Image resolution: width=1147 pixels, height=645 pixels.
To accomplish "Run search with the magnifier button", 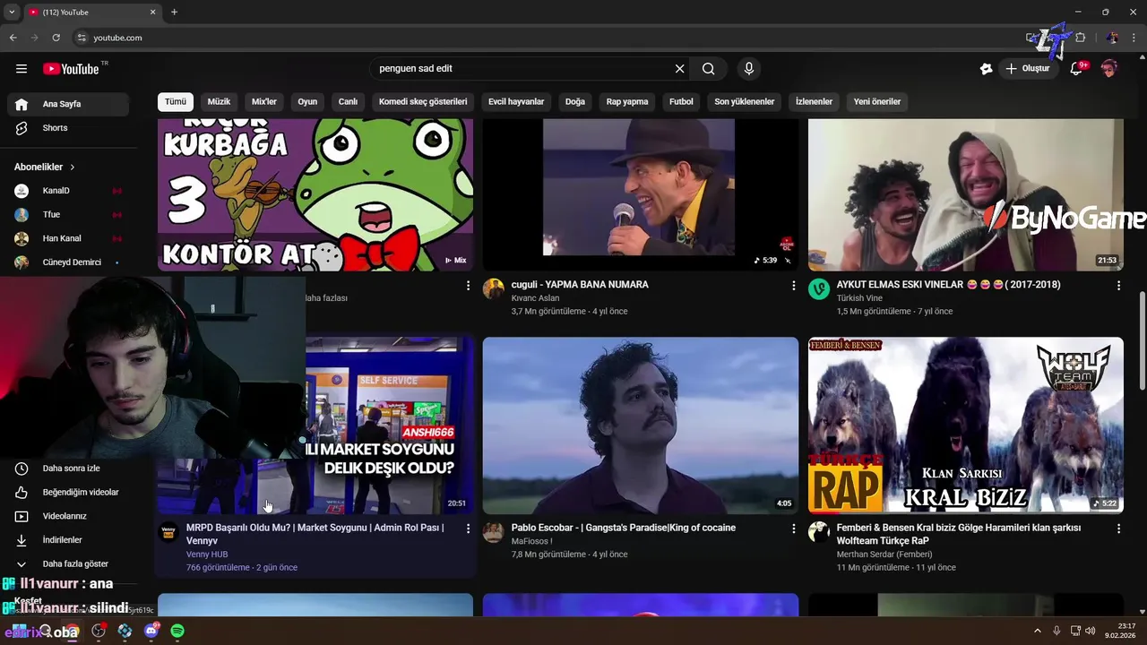I will coord(708,69).
